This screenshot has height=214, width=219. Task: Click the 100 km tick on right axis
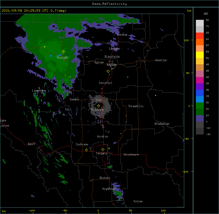click(186, 40)
